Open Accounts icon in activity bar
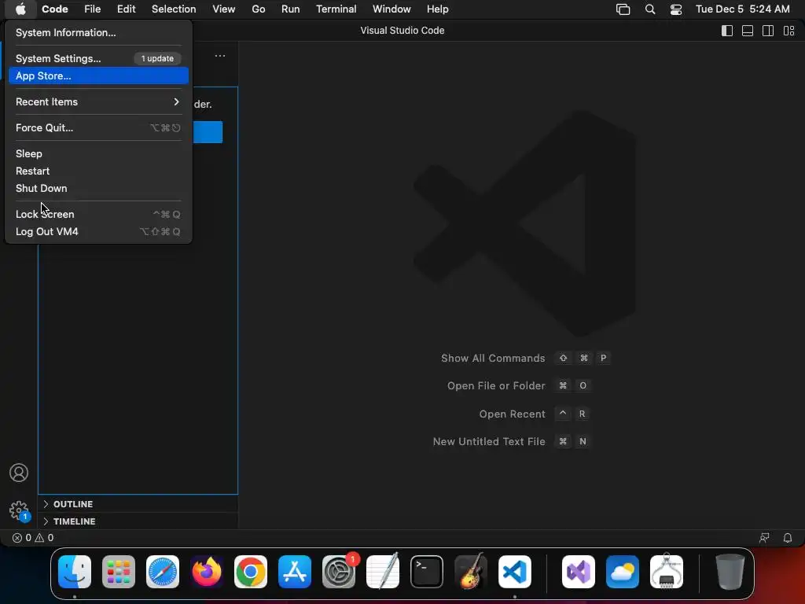This screenshot has width=805, height=604. point(19,473)
